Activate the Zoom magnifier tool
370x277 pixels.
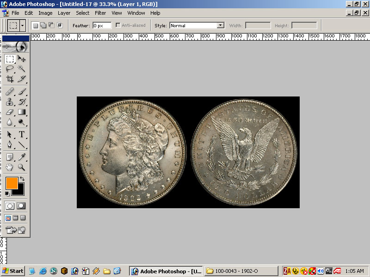click(x=21, y=167)
